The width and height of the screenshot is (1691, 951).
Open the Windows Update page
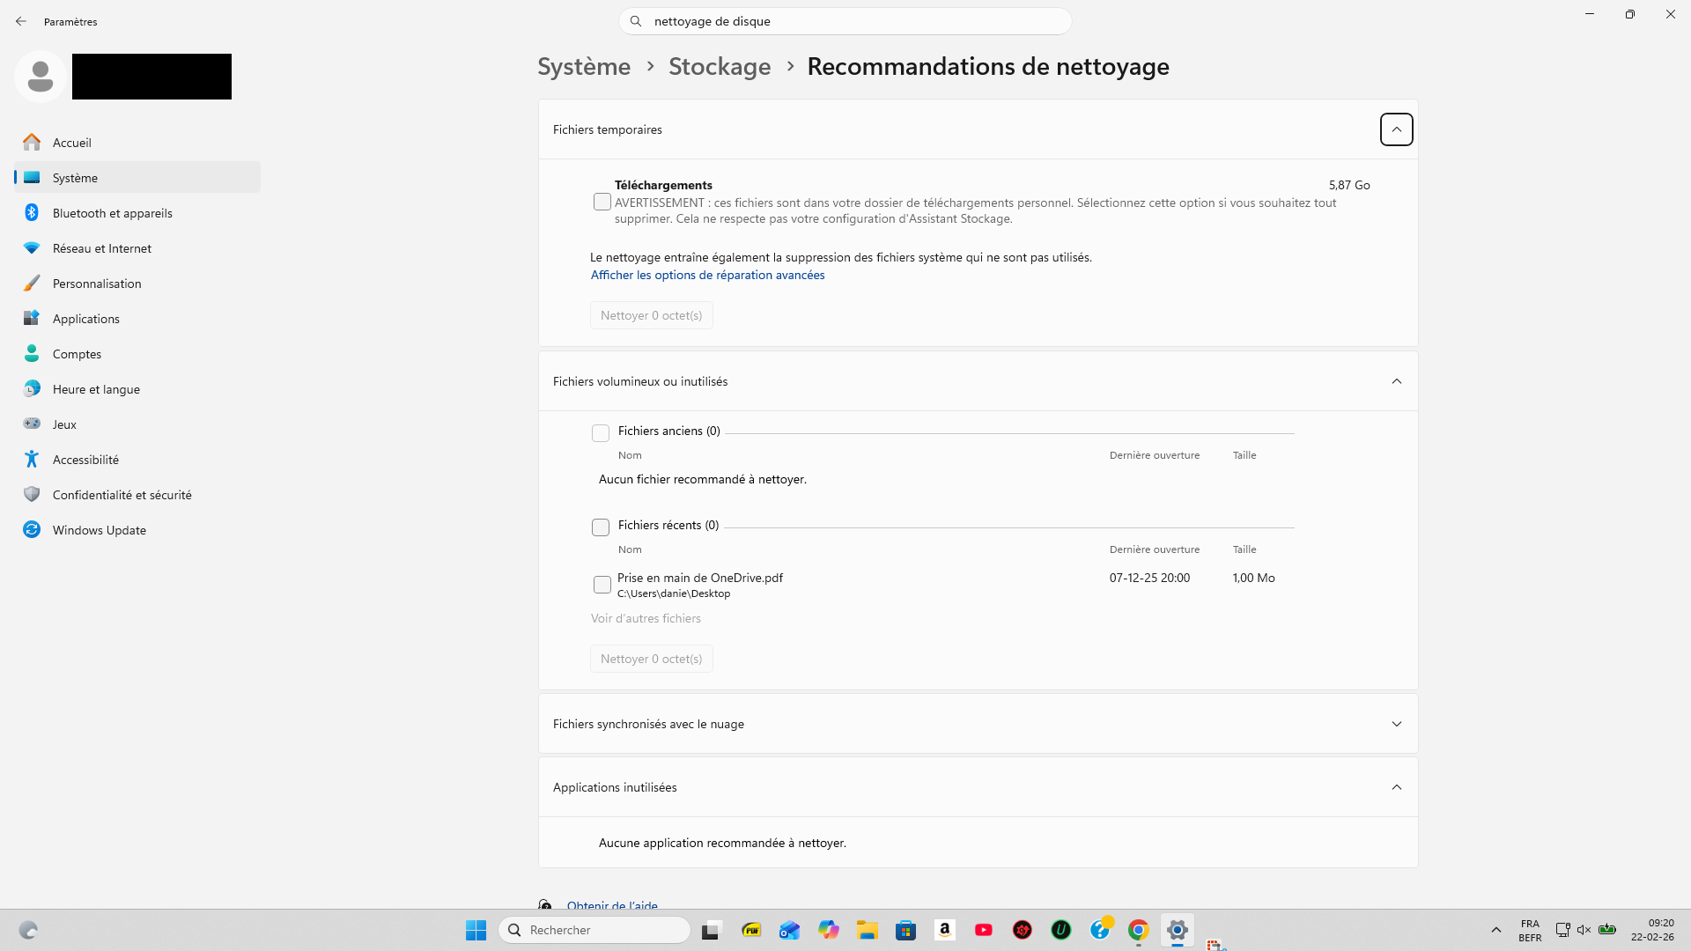pyautogui.click(x=99, y=530)
